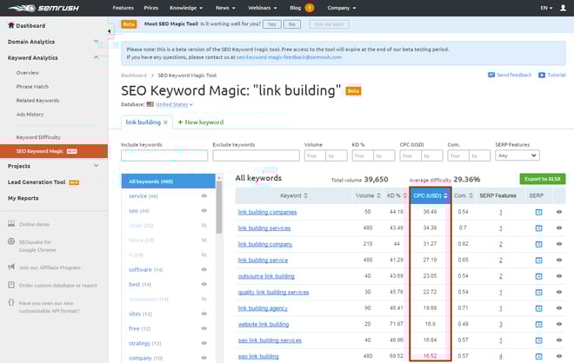Close the link building tab
Viewport: 574px width, 363px height.
point(165,122)
